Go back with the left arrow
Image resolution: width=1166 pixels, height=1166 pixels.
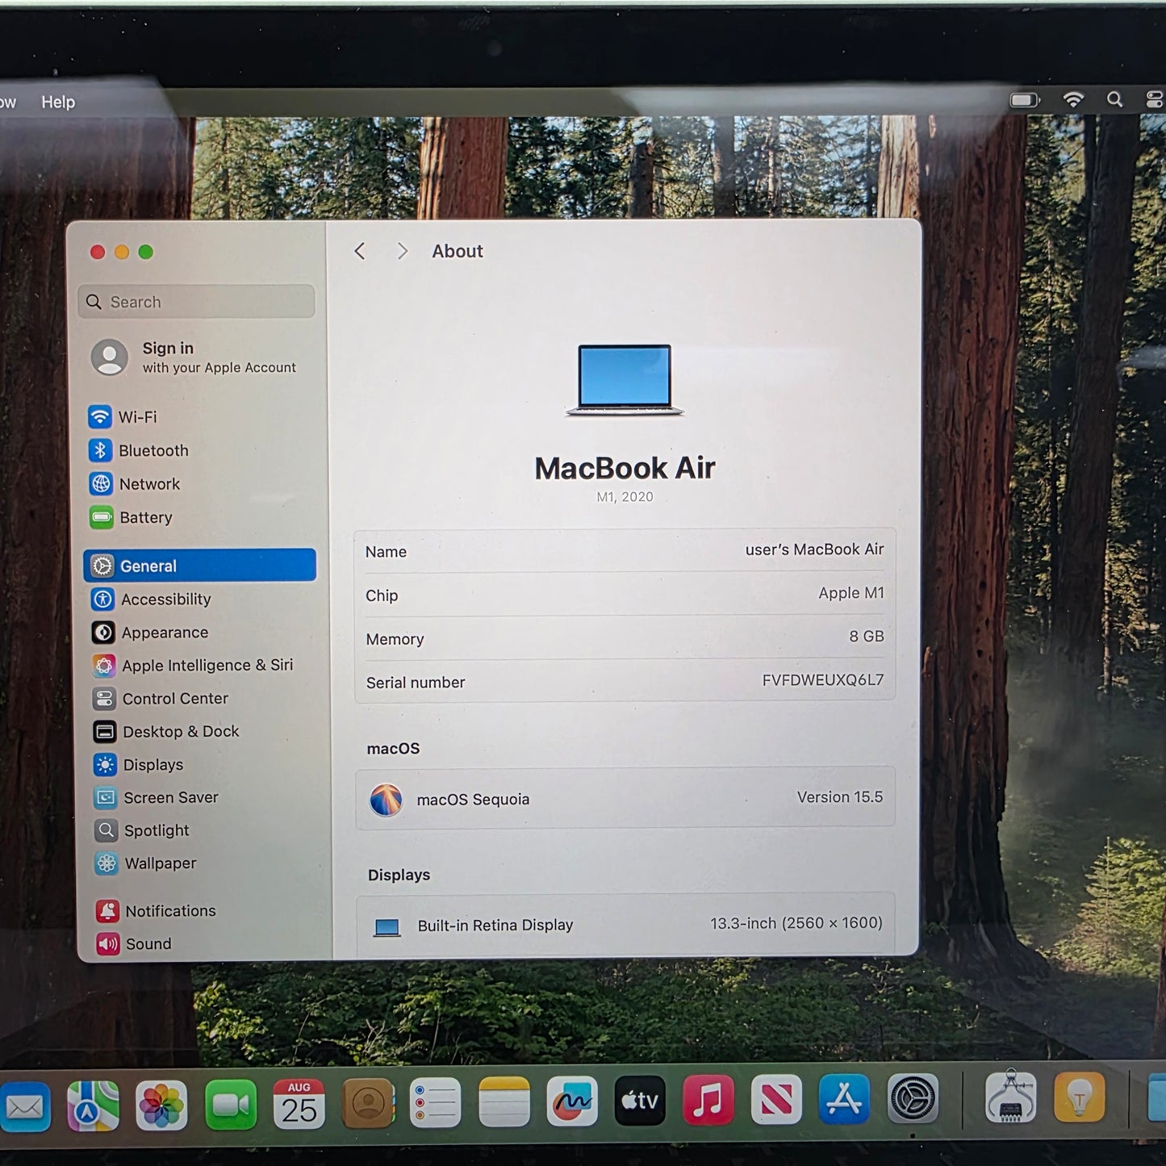(360, 251)
